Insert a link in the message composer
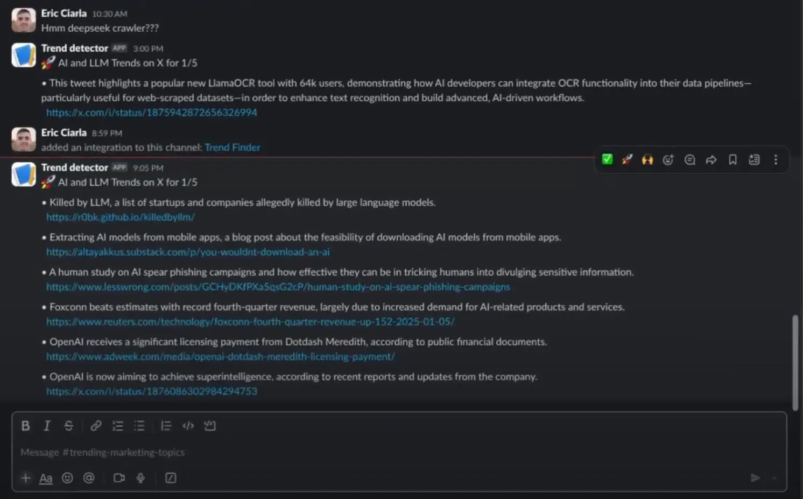 [96, 425]
